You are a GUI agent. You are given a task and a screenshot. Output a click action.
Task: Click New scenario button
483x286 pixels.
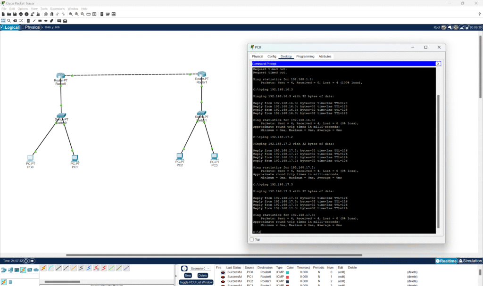pos(188,276)
